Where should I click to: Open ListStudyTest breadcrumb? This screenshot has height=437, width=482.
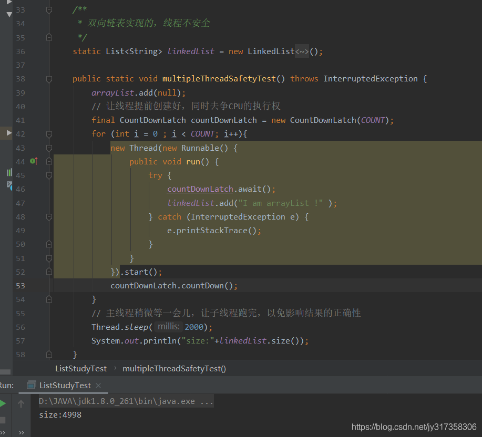(x=81, y=369)
